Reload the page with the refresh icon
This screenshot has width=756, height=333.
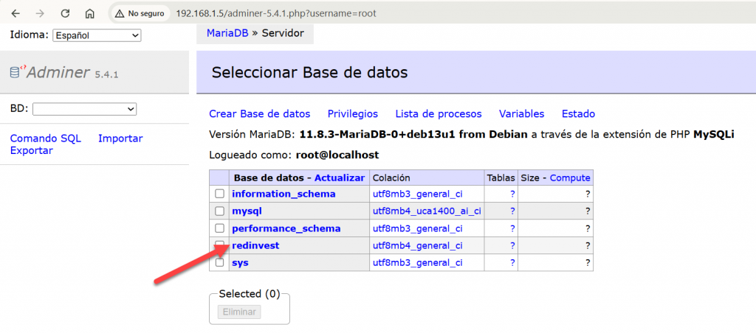(65, 13)
